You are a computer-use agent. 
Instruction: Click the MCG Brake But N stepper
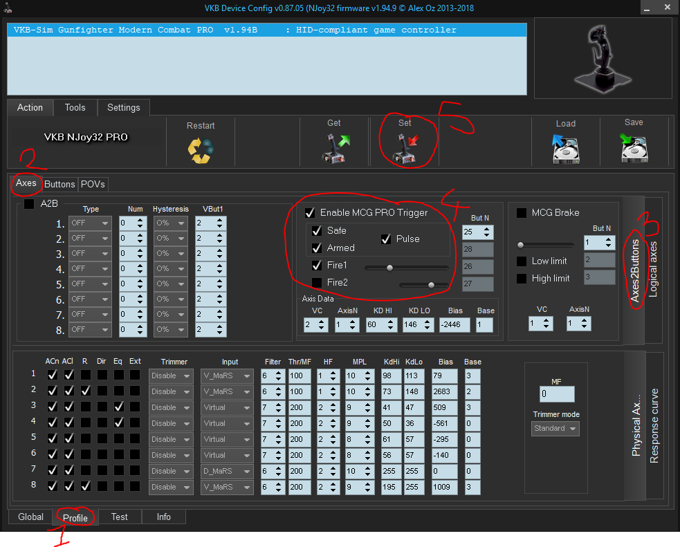[599, 242]
